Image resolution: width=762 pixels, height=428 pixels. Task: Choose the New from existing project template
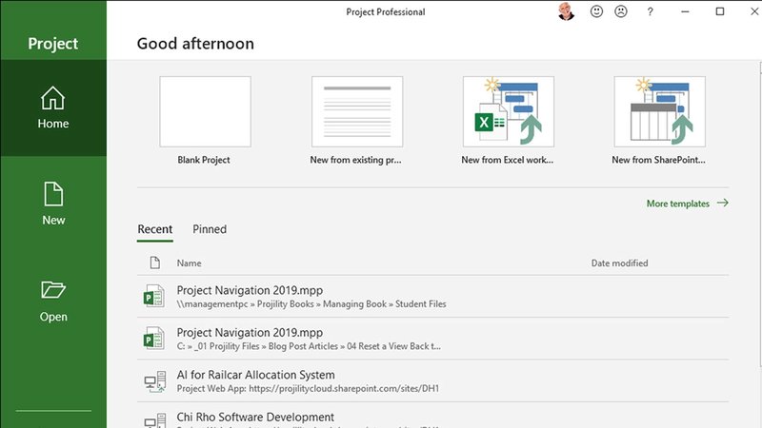tap(356, 111)
